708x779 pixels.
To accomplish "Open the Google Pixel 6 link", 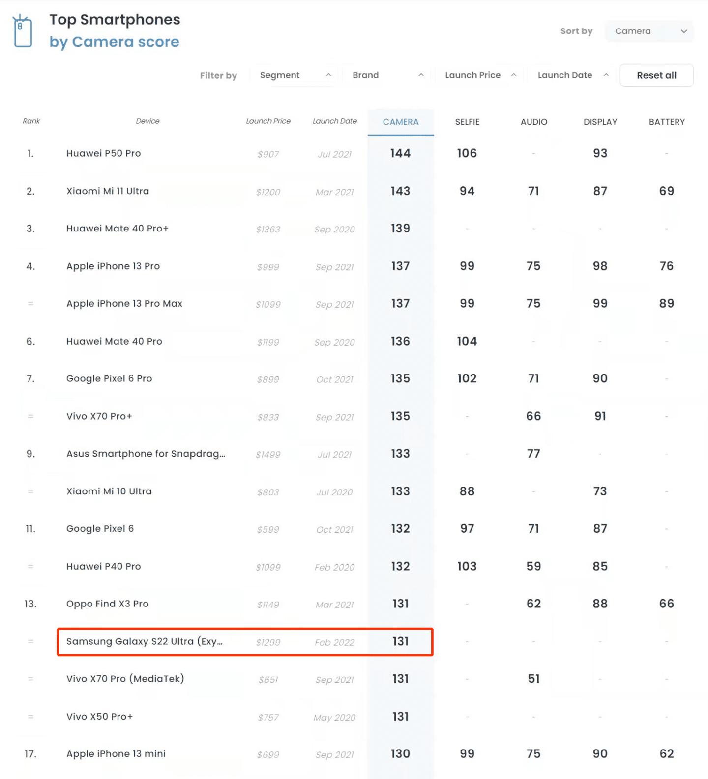I will point(100,529).
